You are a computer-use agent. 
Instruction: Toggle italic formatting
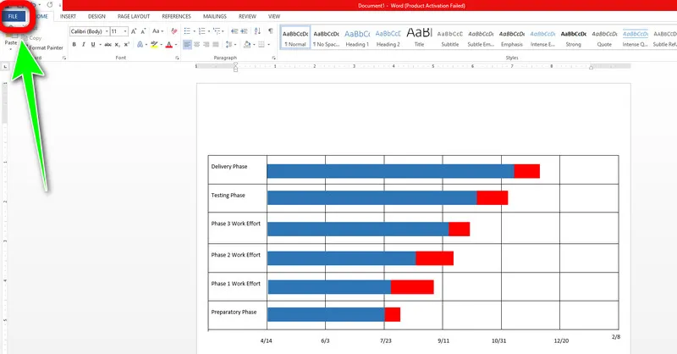click(x=85, y=44)
